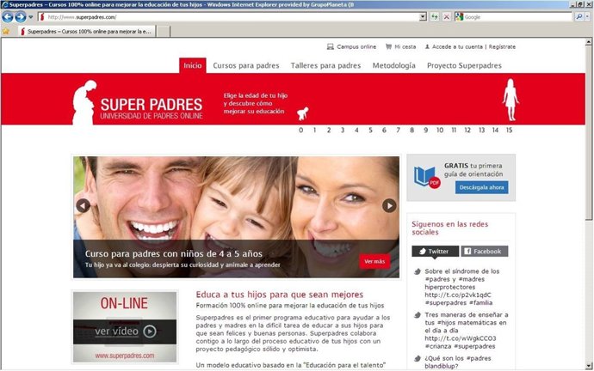Select the Superpadres browser tab

[x=87, y=32]
